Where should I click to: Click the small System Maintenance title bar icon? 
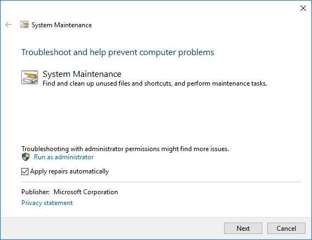click(24, 25)
